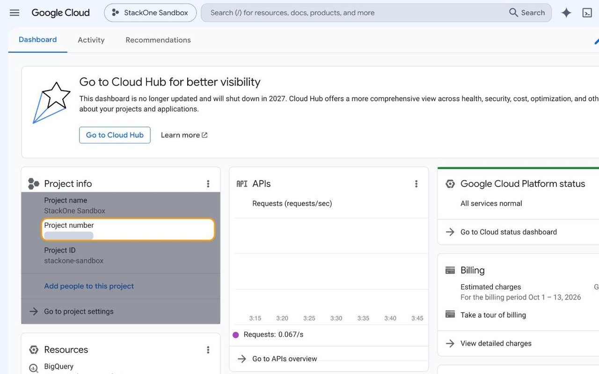
Task: Click the Resources card hexagon icon
Action: click(33, 350)
